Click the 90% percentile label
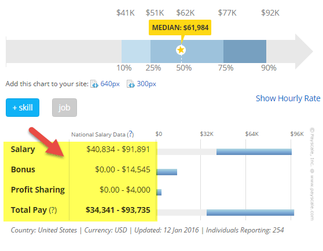Screen dimensions: 323x251 pyautogui.click(x=269, y=68)
